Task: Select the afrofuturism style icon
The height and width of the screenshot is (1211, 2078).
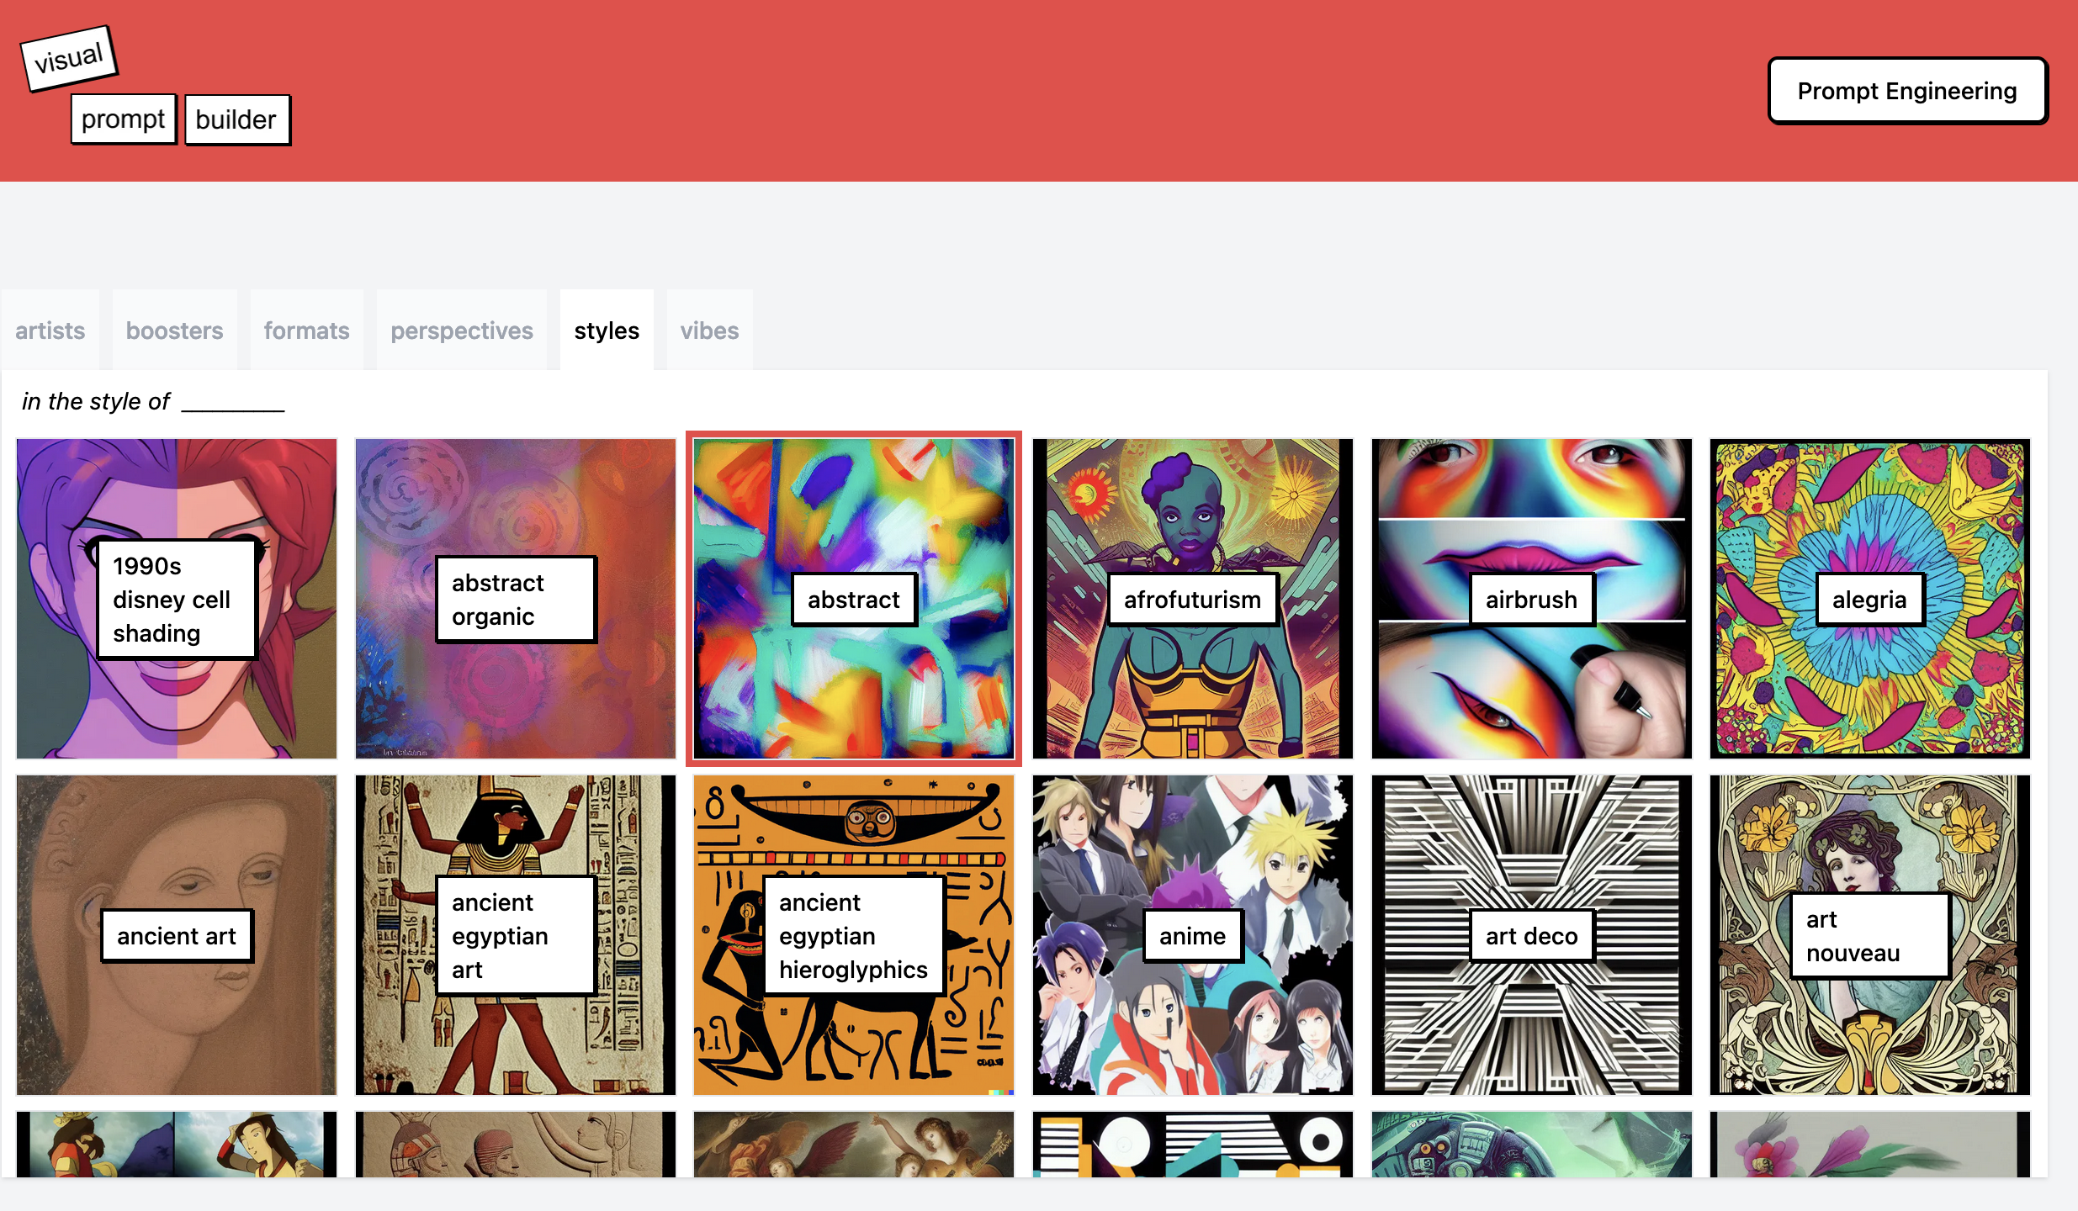Action: click(x=1193, y=598)
